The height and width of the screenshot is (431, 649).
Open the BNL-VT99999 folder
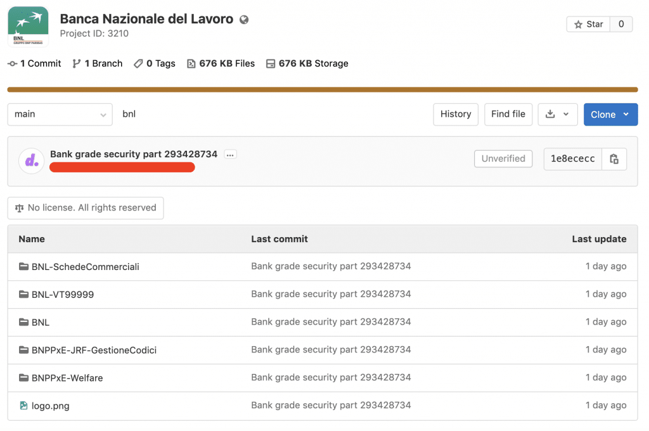(x=63, y=294)
